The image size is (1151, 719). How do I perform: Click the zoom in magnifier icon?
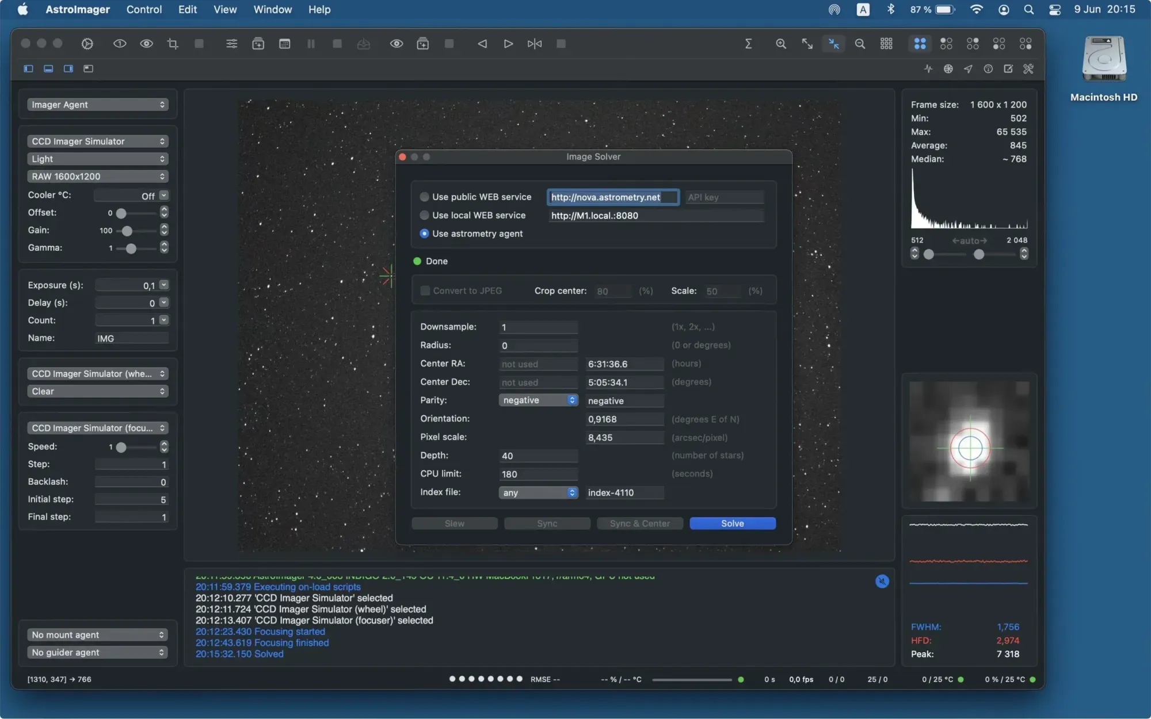coord(780,44)
